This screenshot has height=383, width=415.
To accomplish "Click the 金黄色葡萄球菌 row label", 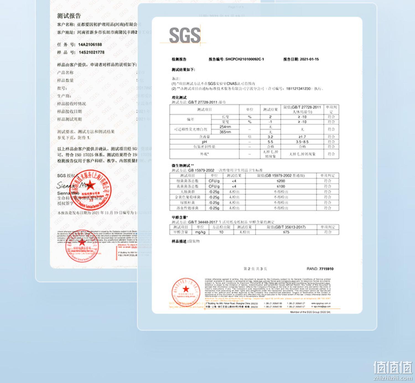I will point(187,197).
